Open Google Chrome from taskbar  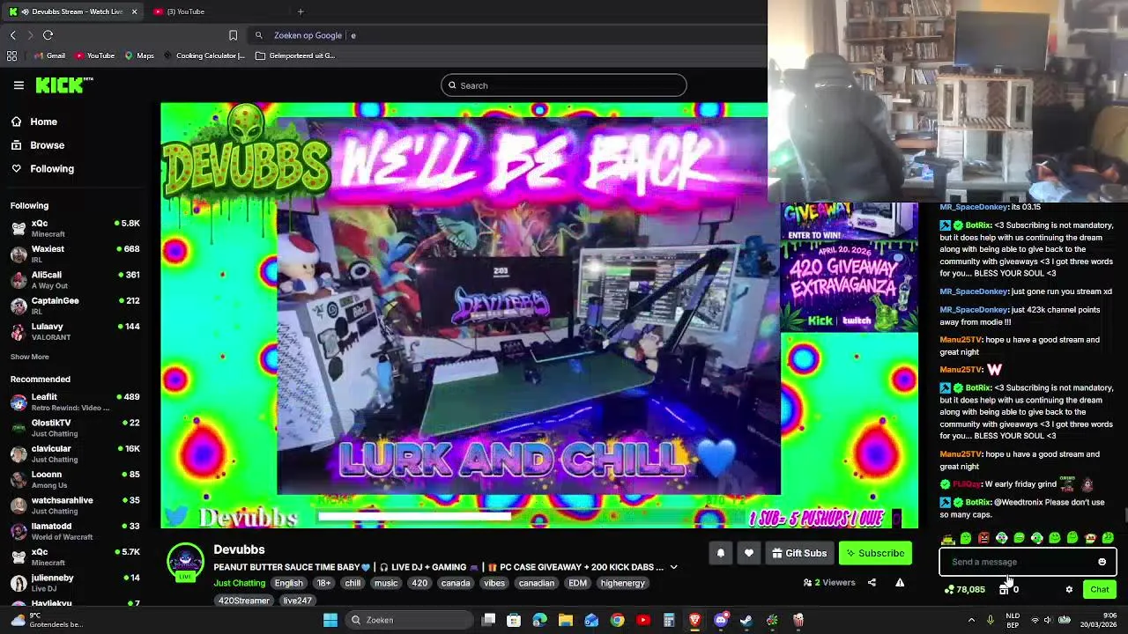point(617,620)
